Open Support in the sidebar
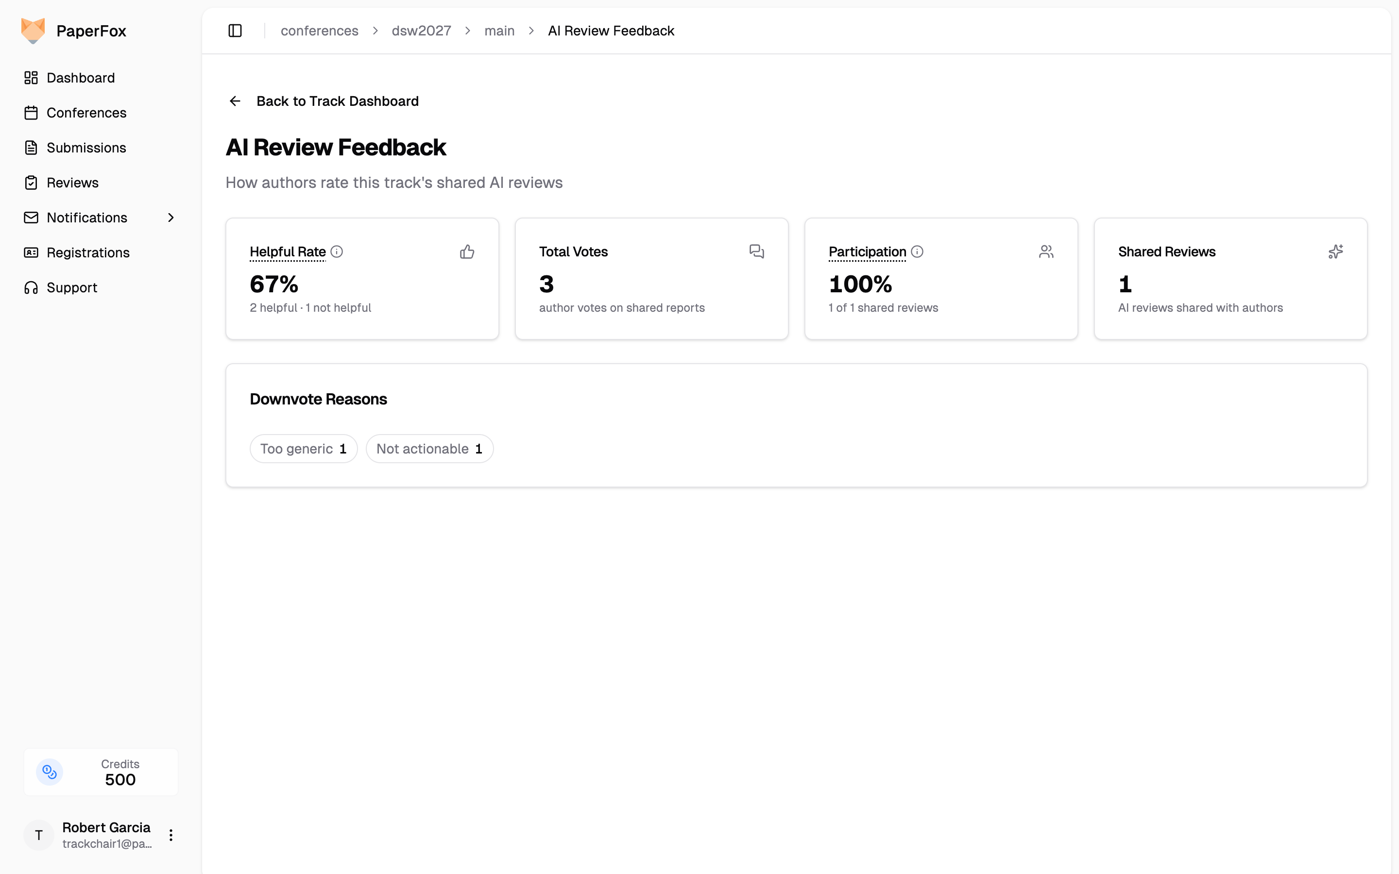The width and height of the screenshot is (1399, 874). point(101,287)
